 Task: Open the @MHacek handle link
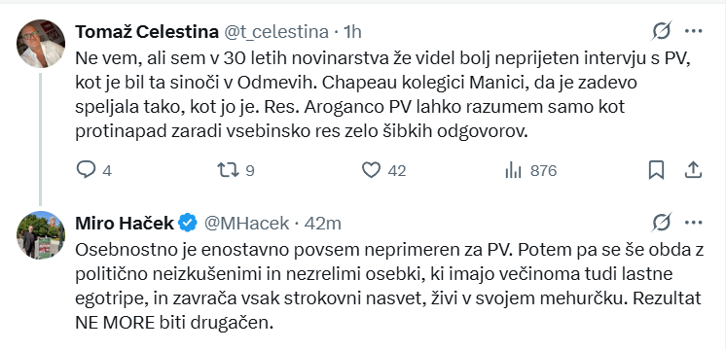(x=247, y=224)
